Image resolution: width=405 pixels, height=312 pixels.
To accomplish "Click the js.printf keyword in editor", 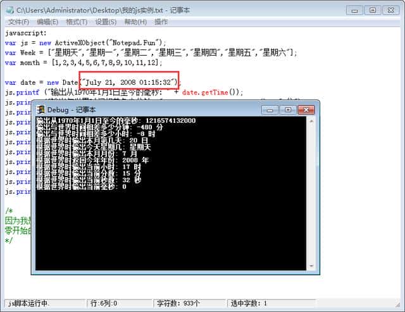I will tap(22, 92).
